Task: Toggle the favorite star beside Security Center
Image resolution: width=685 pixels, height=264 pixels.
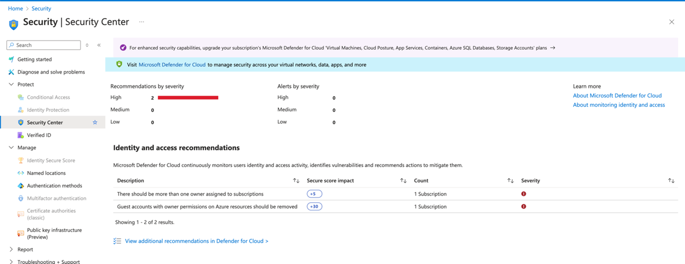Action: (95, 122)
